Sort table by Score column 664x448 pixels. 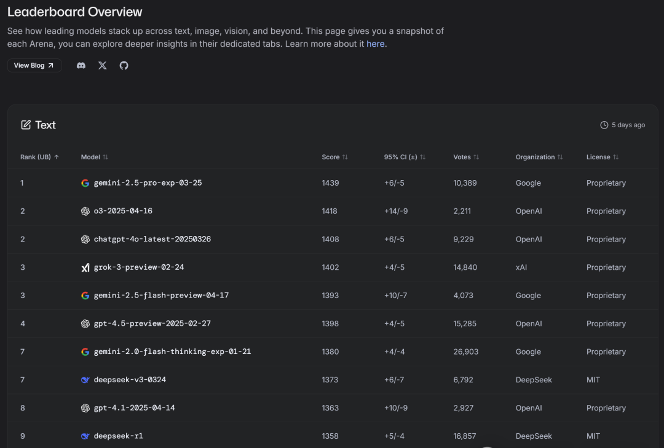334,157
